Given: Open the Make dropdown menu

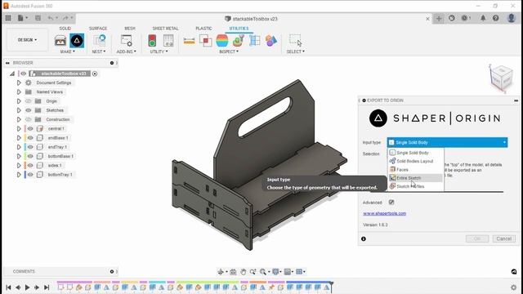Looking at the screenshot, I should (67, 51).
